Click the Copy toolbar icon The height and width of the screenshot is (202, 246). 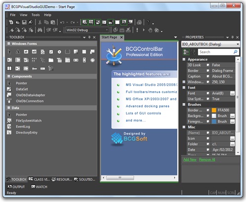tap(46, 22)
